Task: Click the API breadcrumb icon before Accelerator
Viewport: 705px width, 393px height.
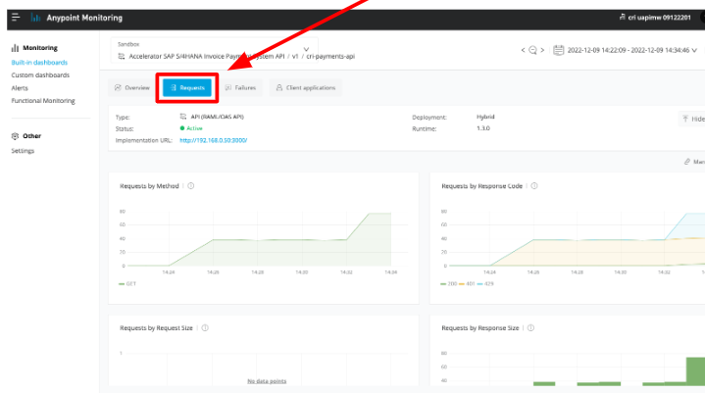Action: pyautogui.click(x=122, y=56)
